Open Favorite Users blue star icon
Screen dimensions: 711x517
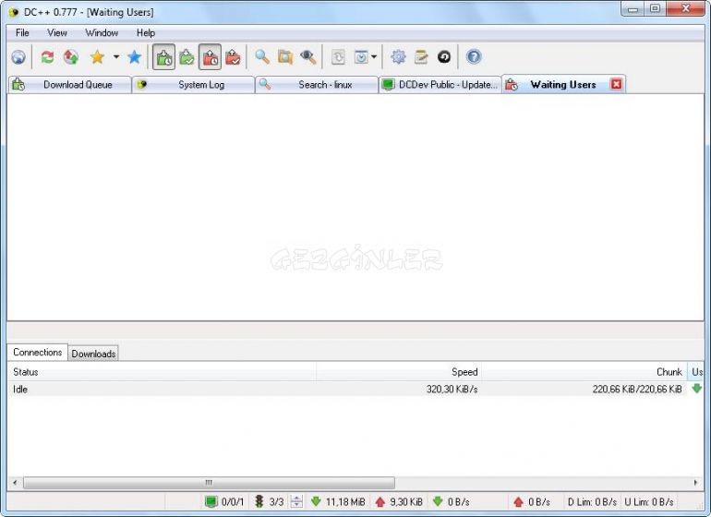134,57
